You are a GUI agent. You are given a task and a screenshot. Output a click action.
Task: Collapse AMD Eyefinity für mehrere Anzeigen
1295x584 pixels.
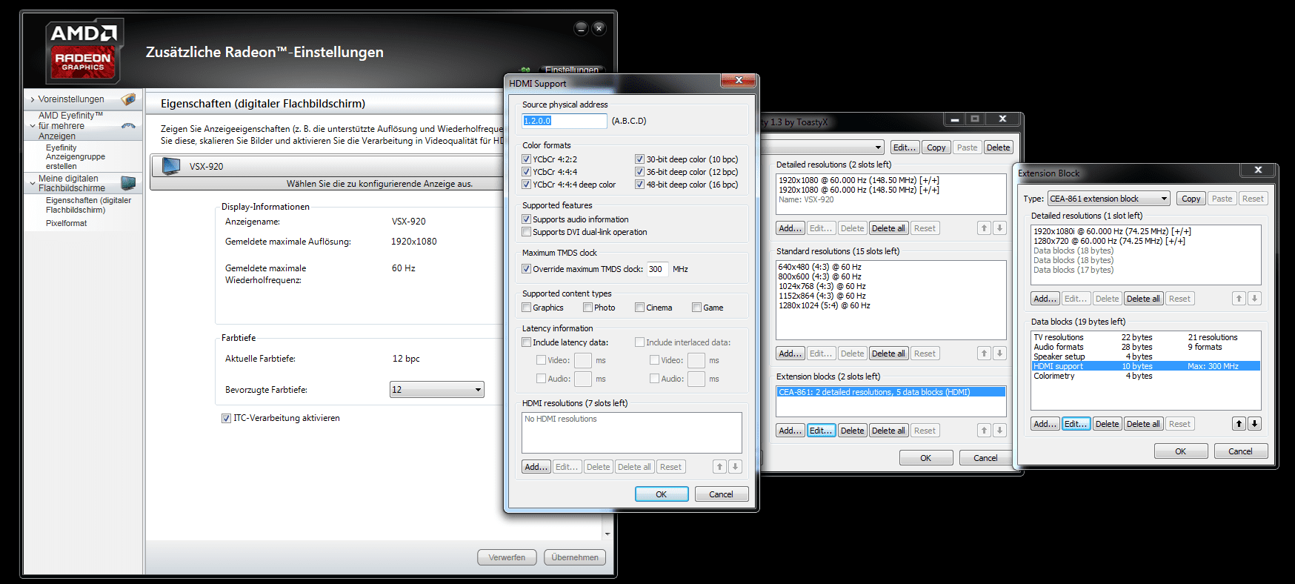coord(33,126)
